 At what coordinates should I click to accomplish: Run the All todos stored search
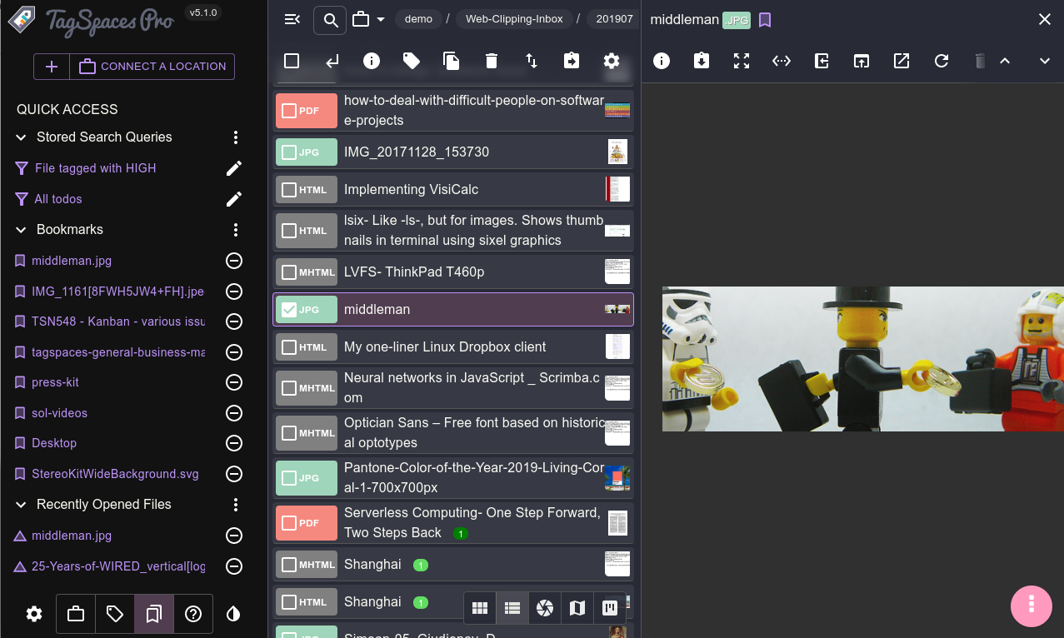coord(58,199)
